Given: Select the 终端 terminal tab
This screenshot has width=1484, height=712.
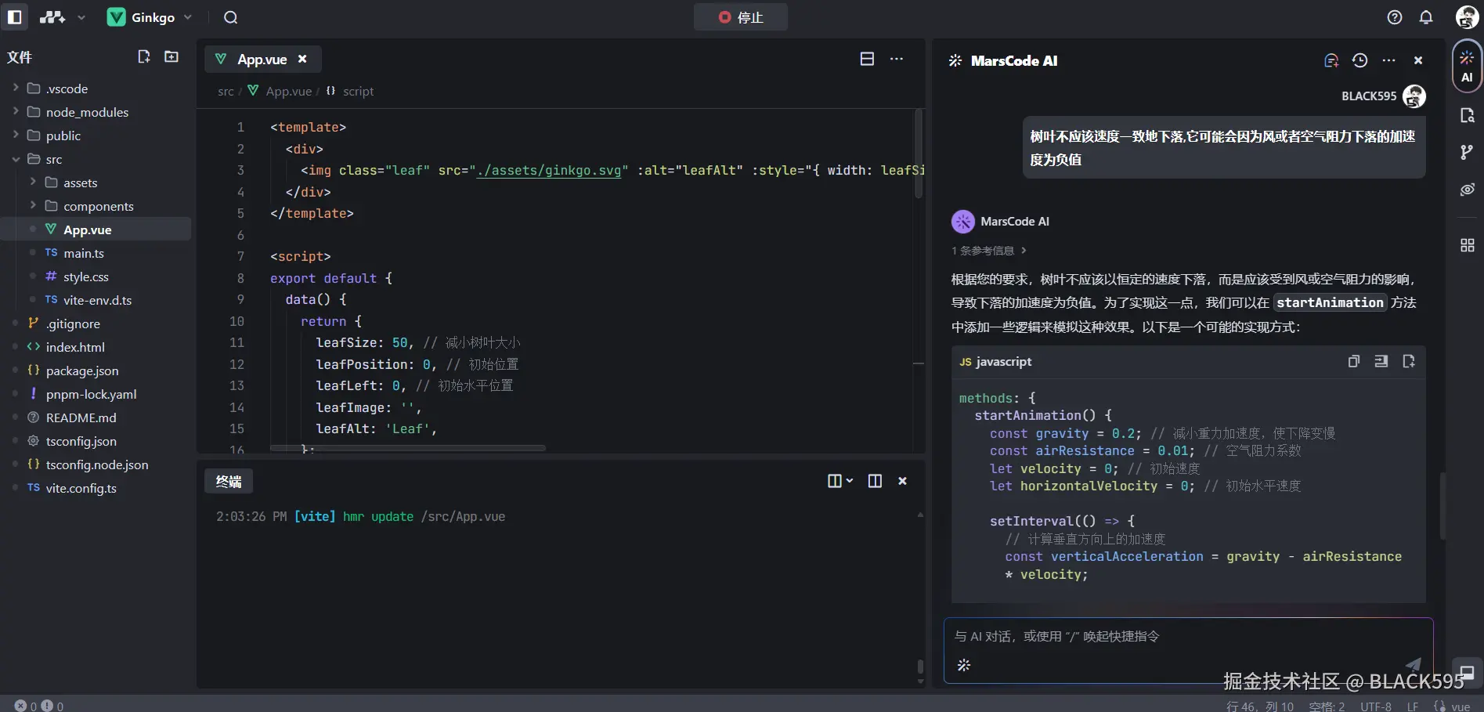Looking at the screenshot, I should point(229,481).
